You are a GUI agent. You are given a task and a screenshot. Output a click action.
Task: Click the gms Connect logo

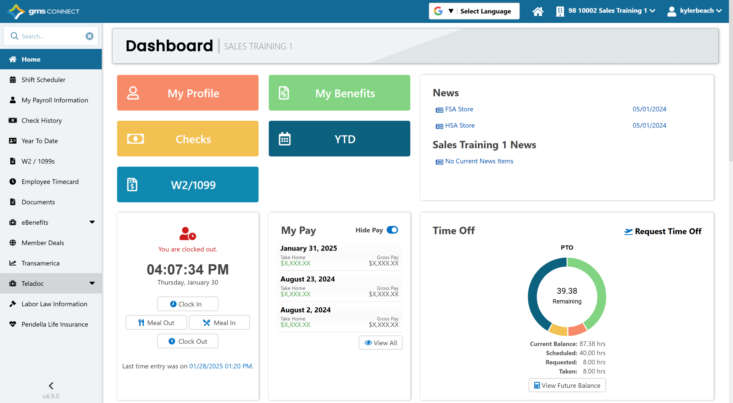[x=43, y=11]
